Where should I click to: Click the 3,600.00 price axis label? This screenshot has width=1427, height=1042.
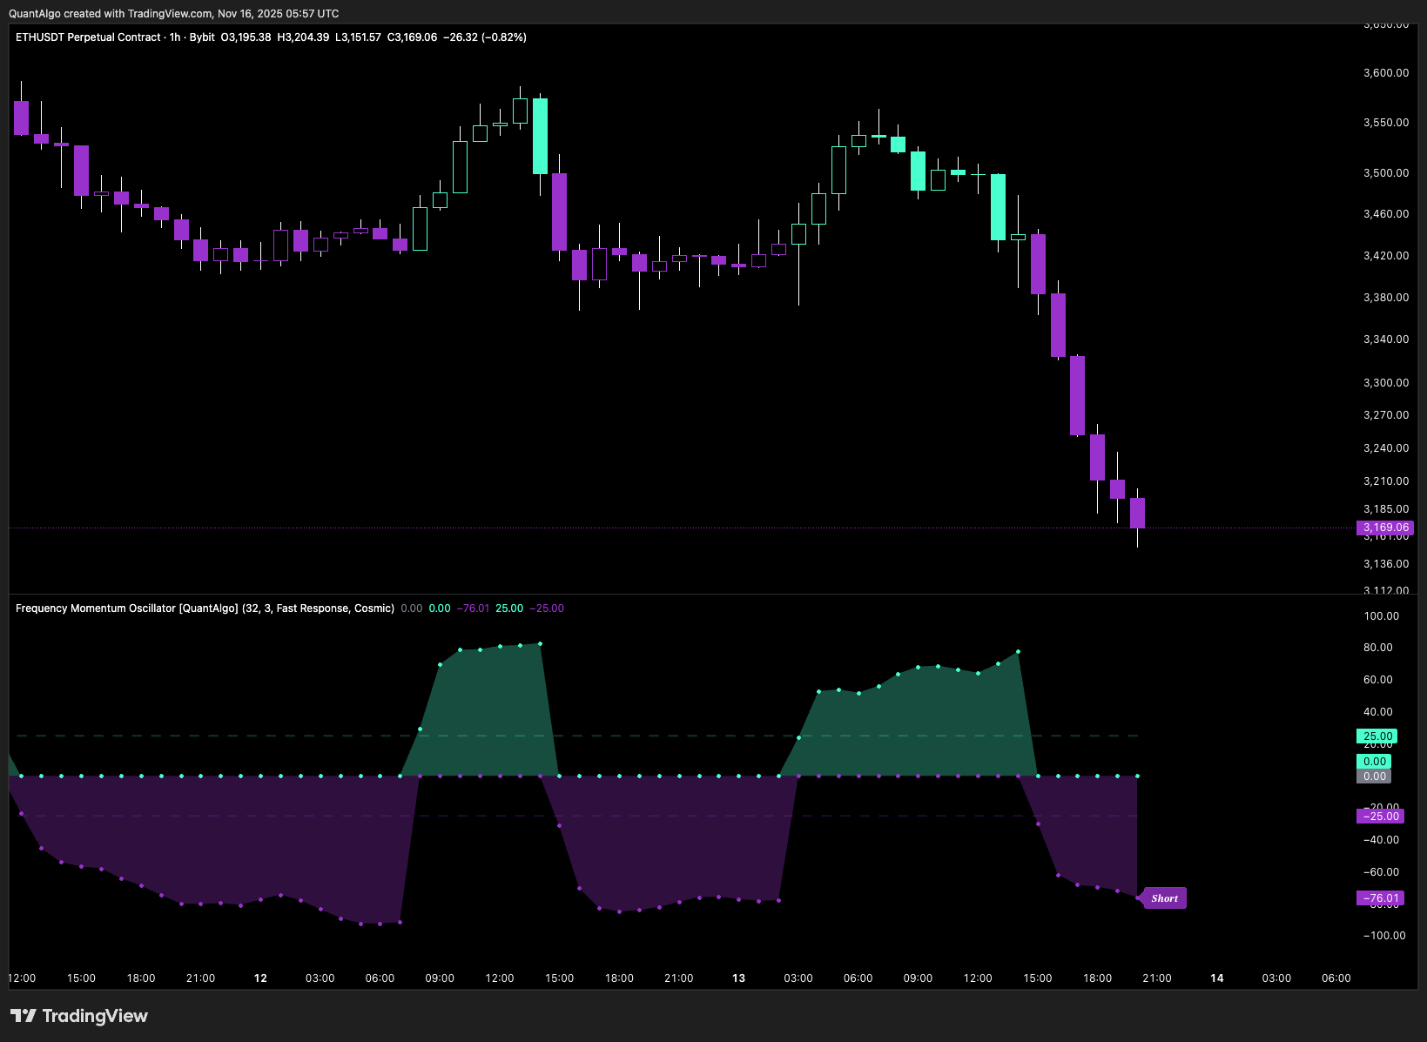click(x=1386, y=73)
